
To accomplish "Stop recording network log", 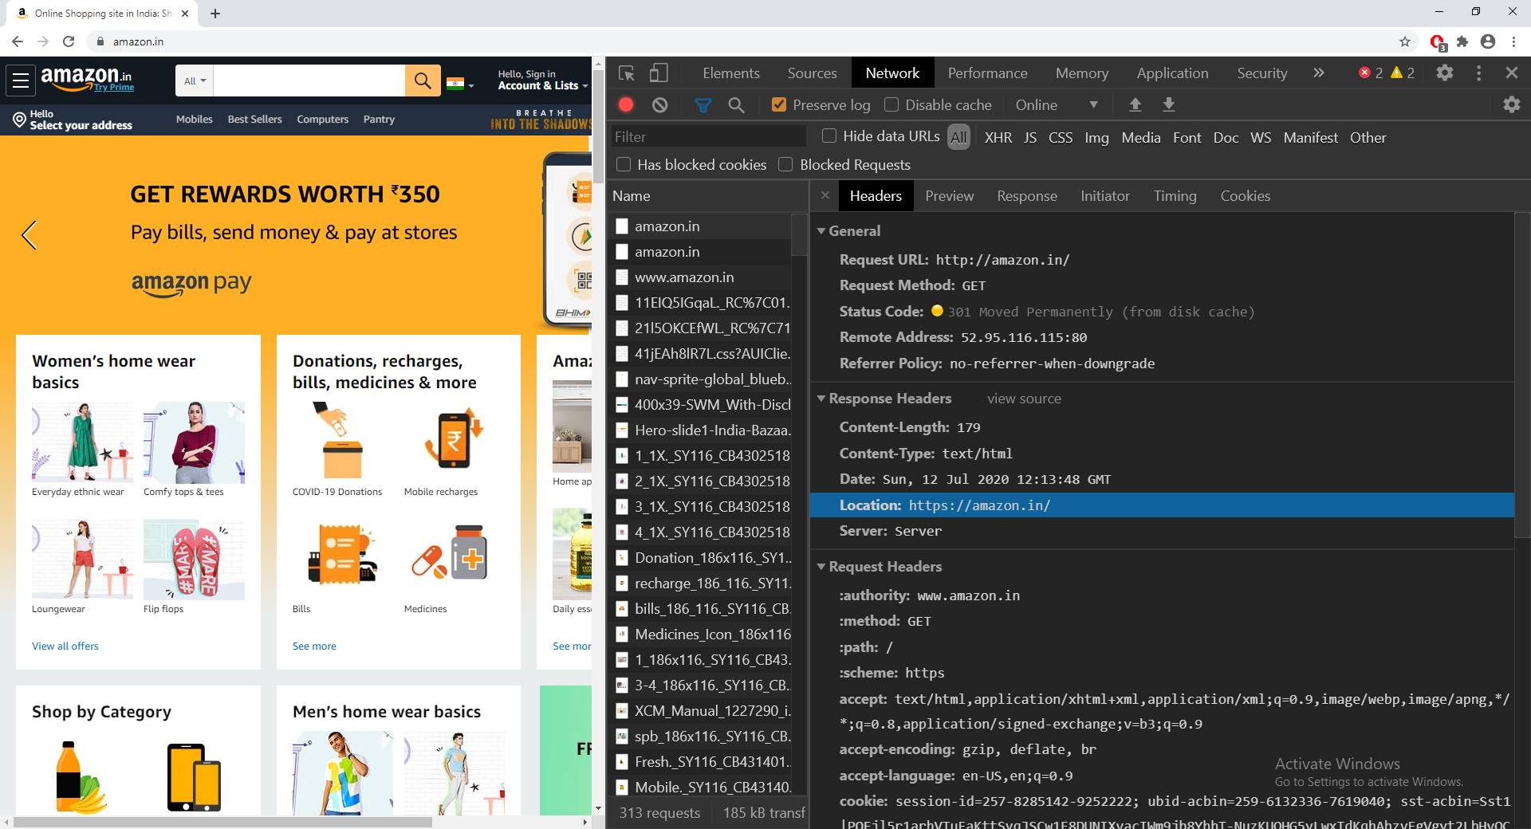I will point(626,104).
